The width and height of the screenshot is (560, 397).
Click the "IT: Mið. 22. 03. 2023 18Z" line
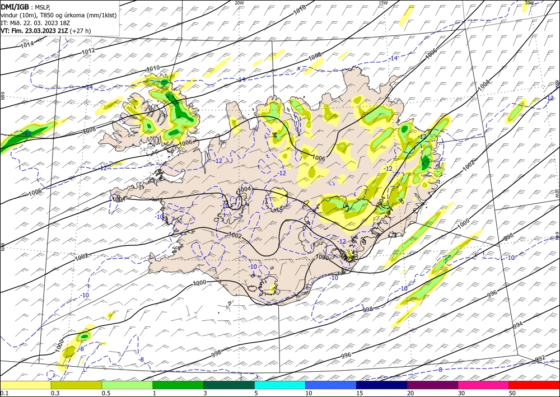tap(35, 23)
